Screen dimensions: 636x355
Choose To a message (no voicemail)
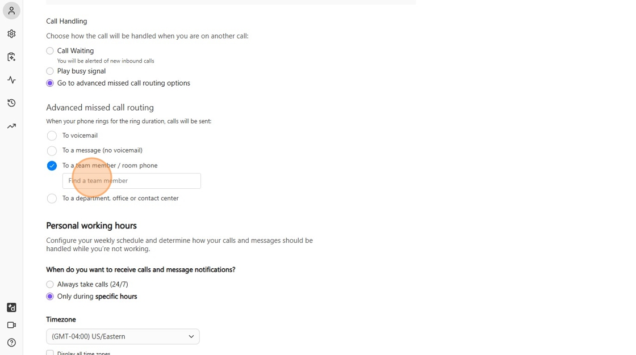tap(52, 151)
